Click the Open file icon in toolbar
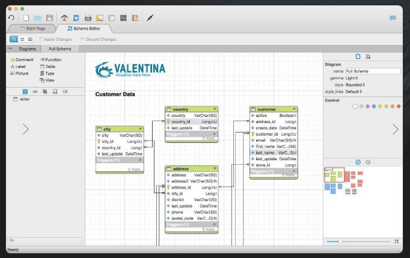The height and width of the screenshot is (258, 410). (38, 18)
